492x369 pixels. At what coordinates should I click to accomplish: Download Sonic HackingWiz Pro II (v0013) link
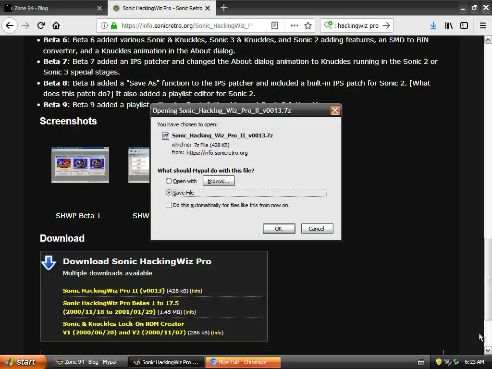[113, 291]
